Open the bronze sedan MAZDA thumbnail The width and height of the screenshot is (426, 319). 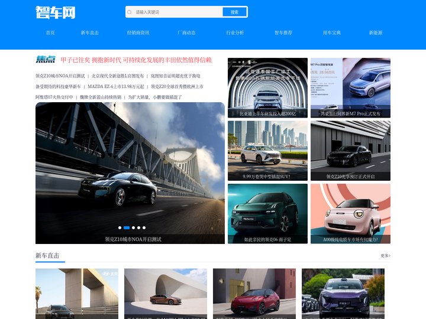(x=166, y=294)
